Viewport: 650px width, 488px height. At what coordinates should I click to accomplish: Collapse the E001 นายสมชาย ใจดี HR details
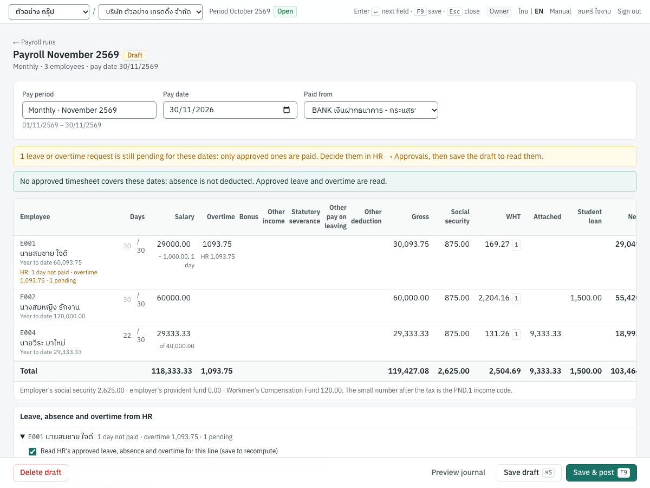(x=23, y=436)
